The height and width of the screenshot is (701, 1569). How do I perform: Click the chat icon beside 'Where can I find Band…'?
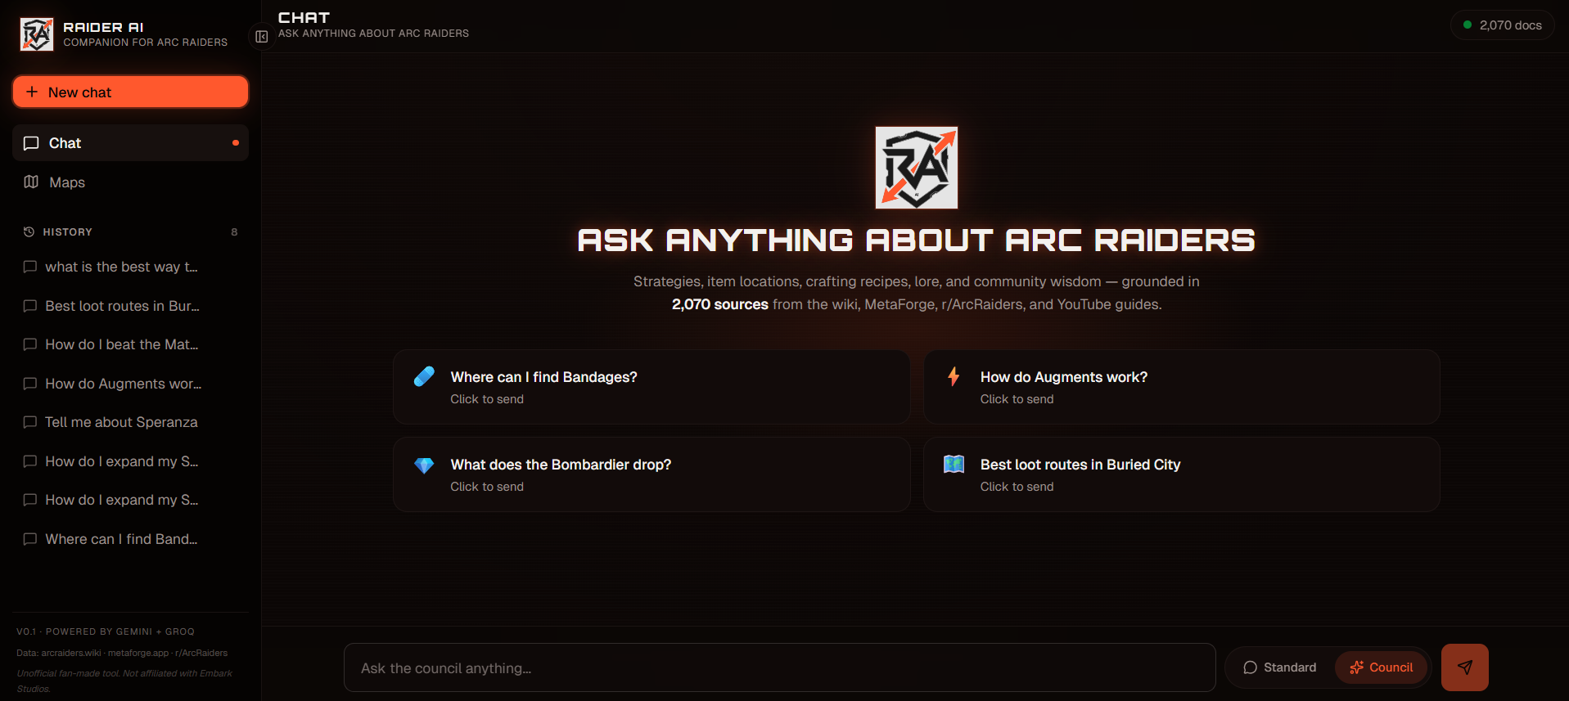[30, 539]
